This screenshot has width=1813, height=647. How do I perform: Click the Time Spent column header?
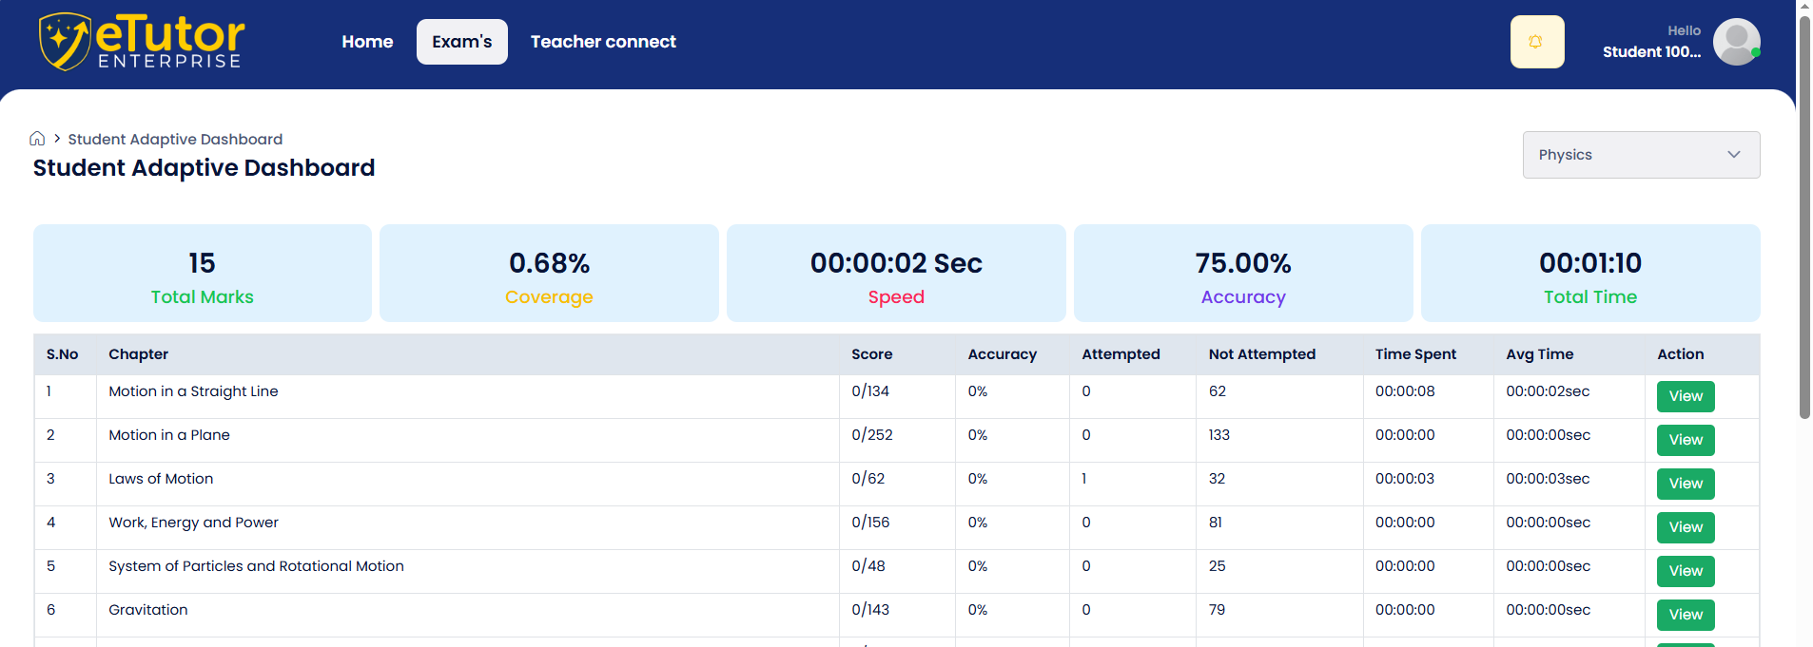coord(1415,354)
